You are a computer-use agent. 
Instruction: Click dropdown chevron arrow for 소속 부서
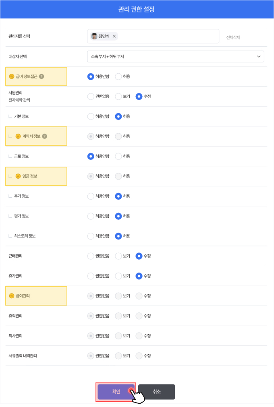(259, 57)
